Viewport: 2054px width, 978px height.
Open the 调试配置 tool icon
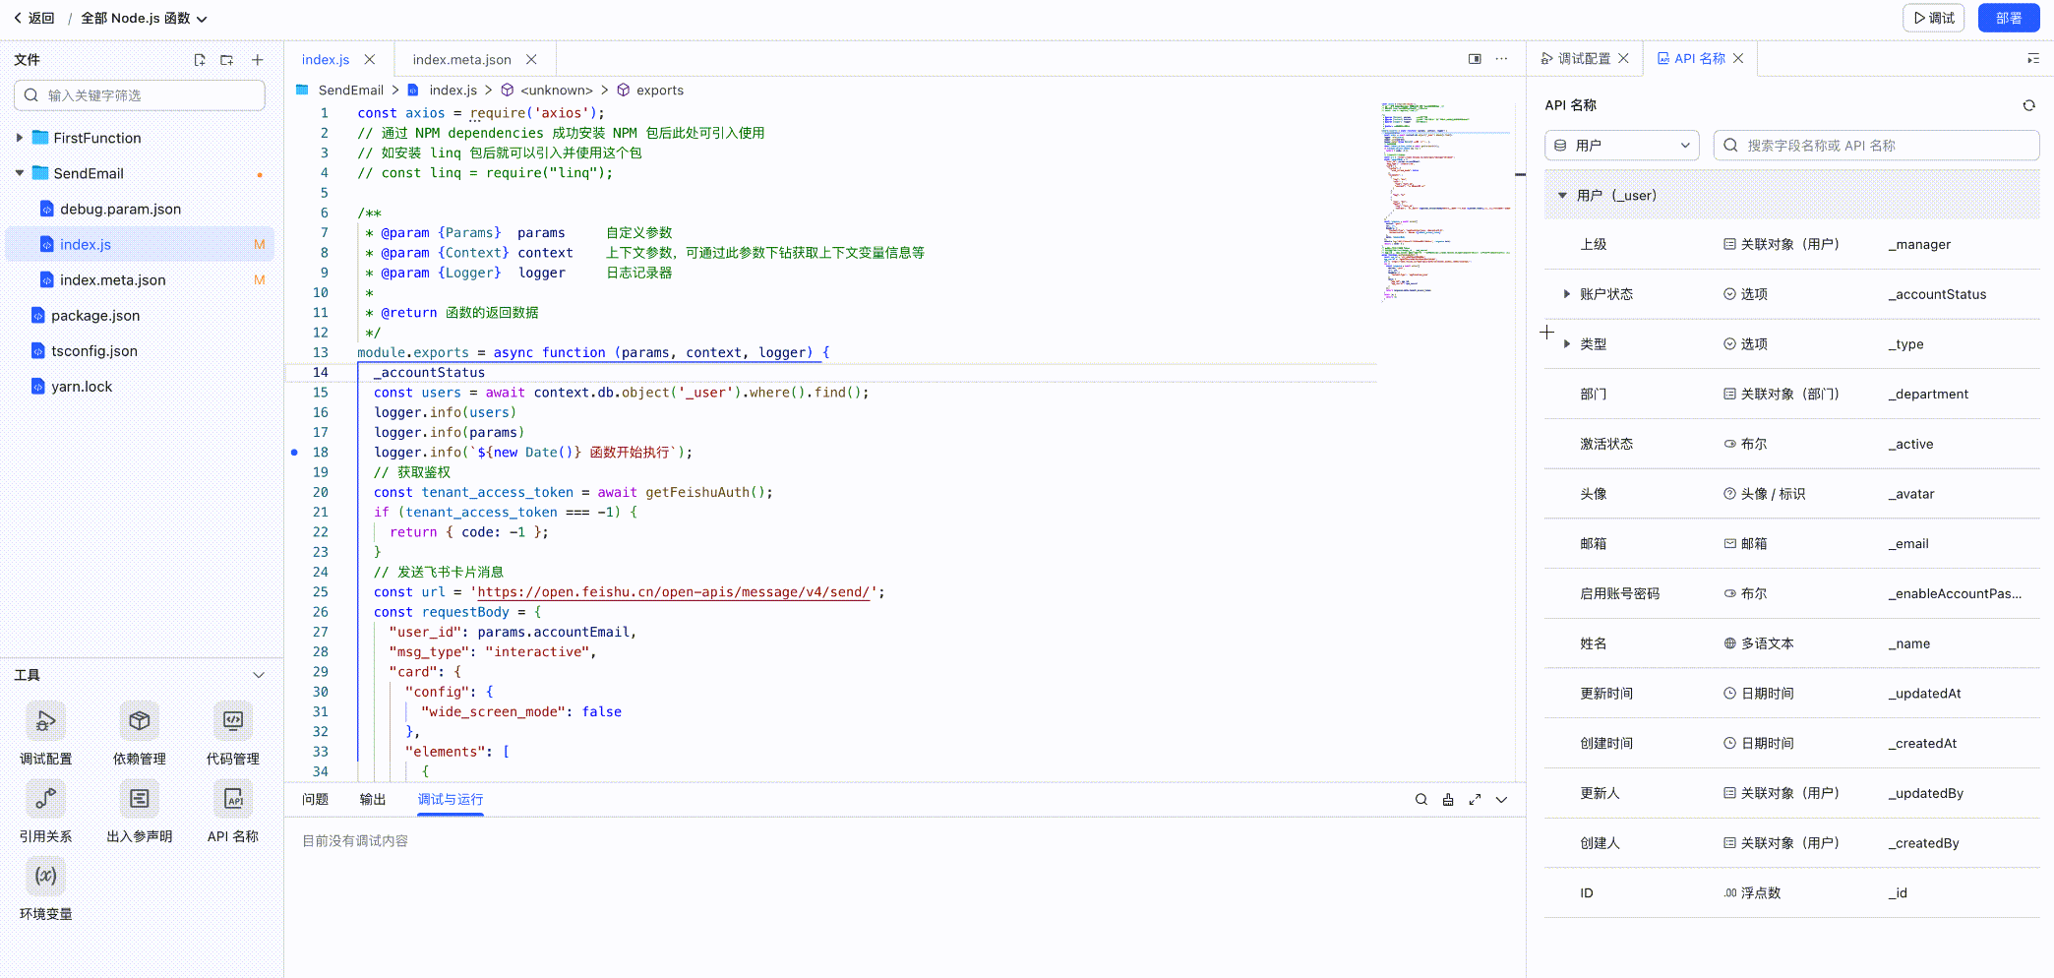(45, 721)
